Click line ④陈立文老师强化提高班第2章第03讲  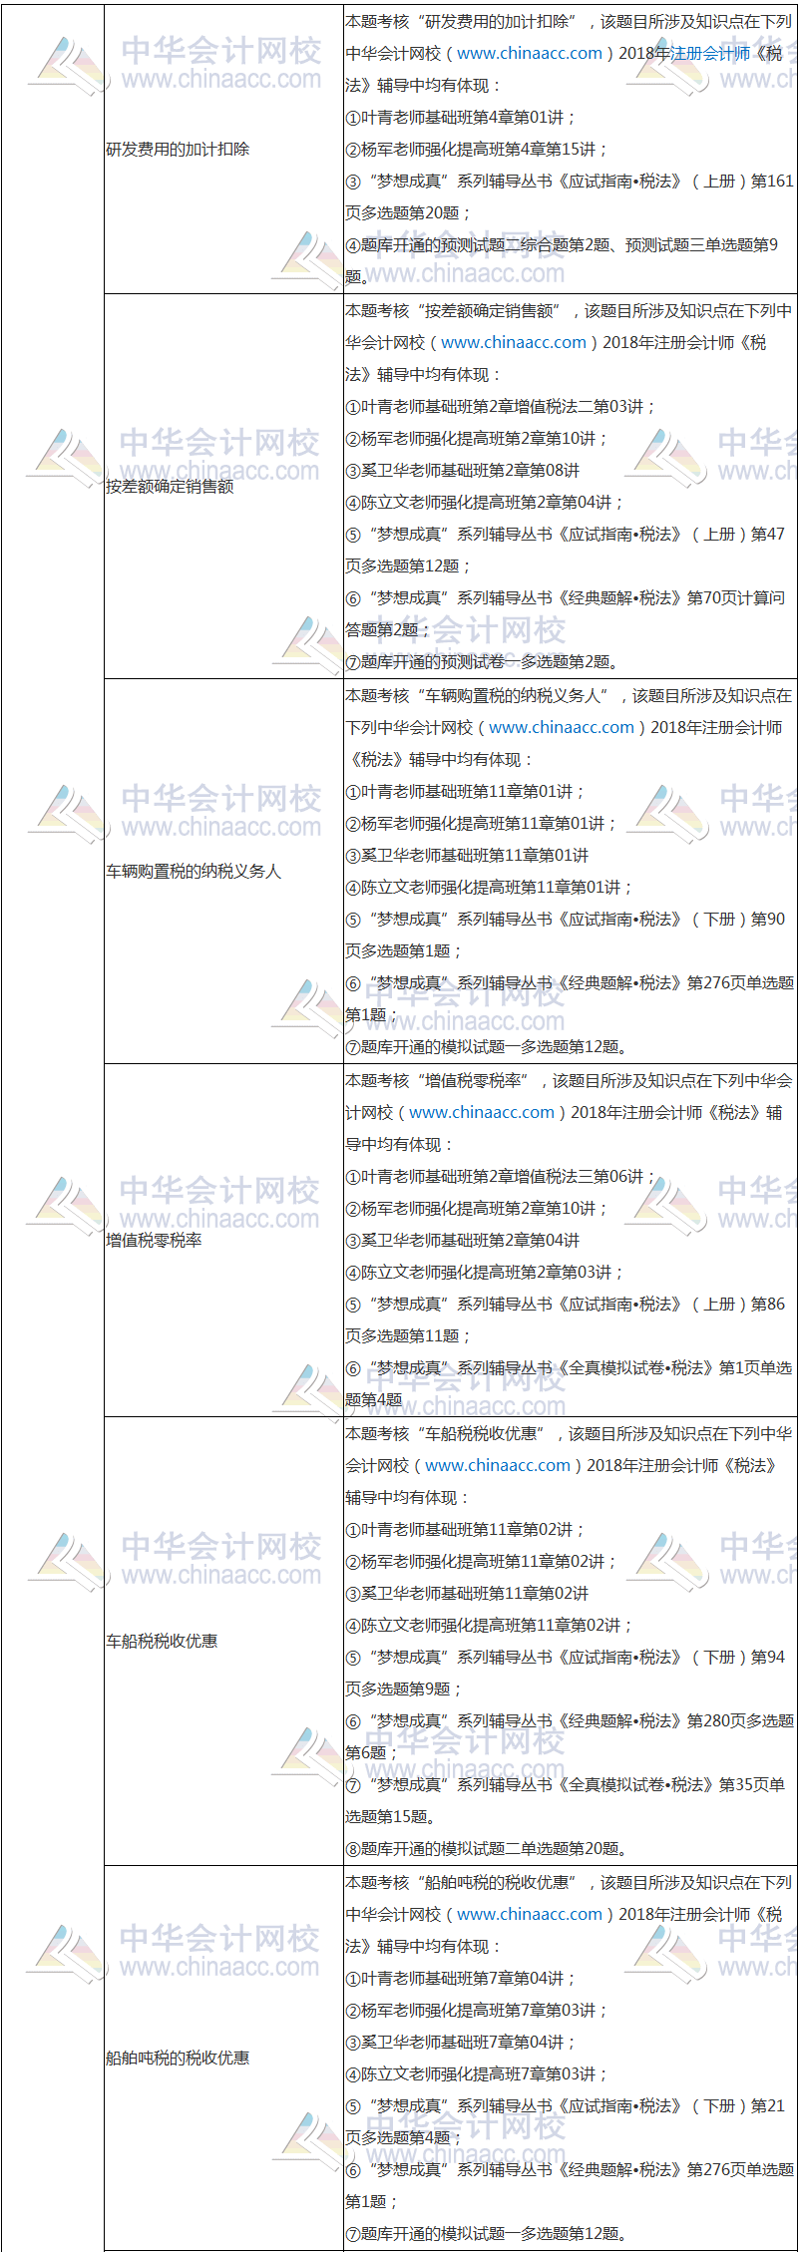click(485, 1273)
